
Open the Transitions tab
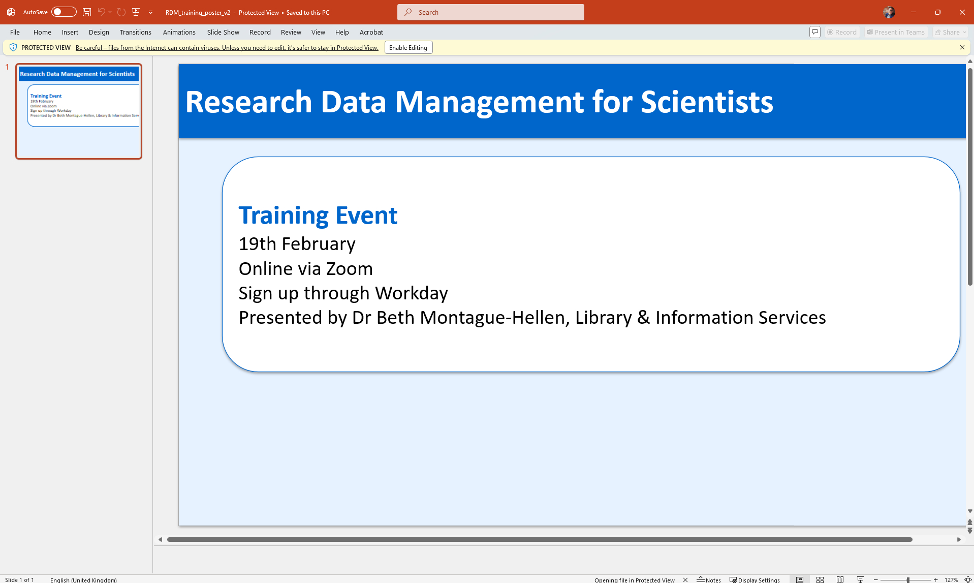pyautogui.click(x=135, y=32)
